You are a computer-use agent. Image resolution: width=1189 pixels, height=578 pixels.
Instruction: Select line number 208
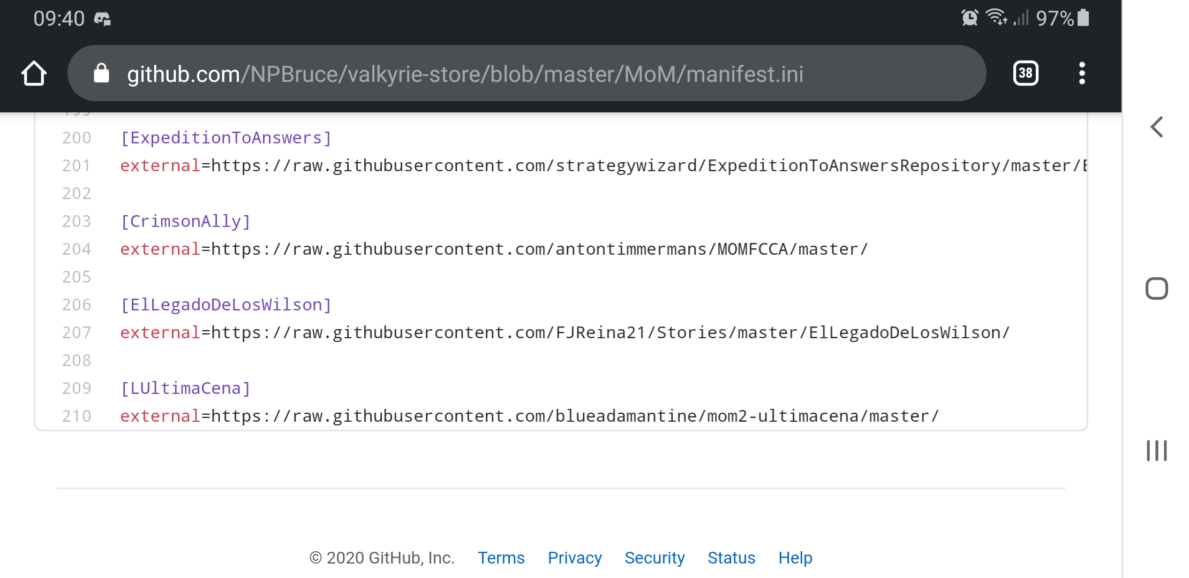[x=77, y=360]
